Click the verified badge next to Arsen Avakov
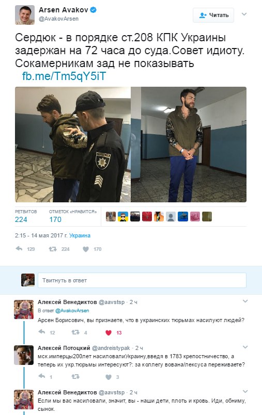Viewport: 262px width, 415px height. (x=93, y=10)
